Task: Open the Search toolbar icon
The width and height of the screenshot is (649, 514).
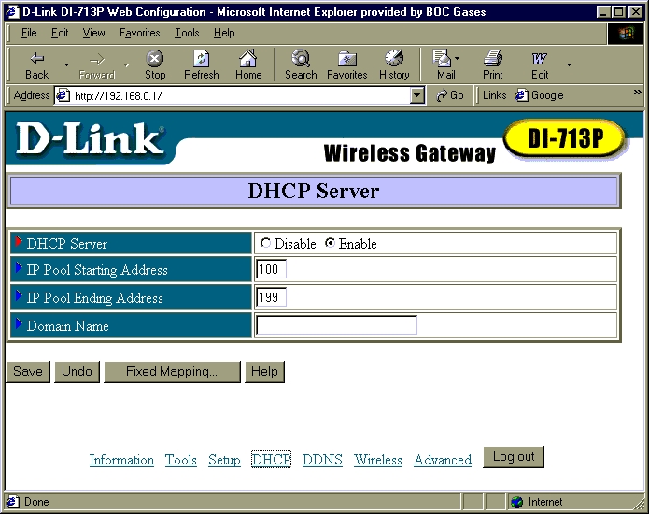Action: [x=301, y=60]
